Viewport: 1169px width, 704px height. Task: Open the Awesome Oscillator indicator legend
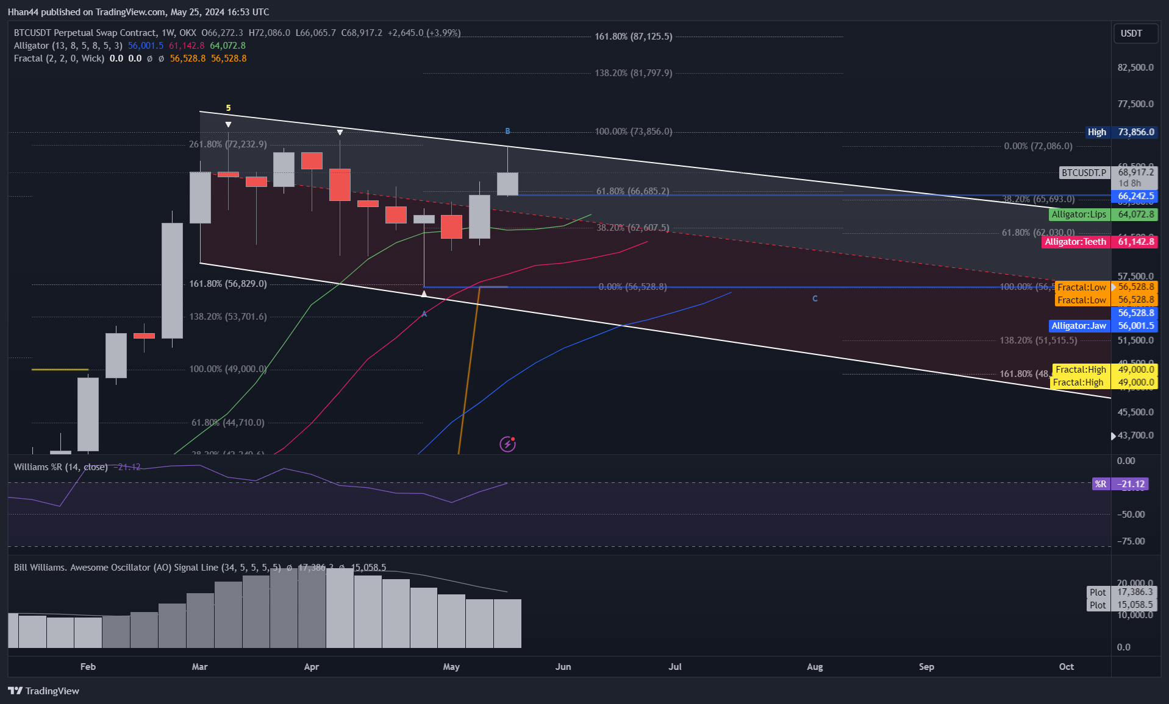pos(148,568)
